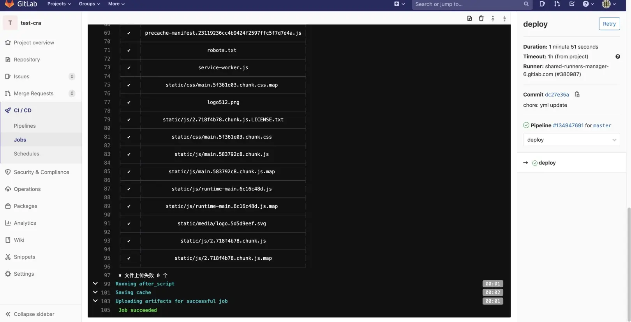Open Pipeline #134947691 link
Image resolution: width=631 pixels, height=322 pixels.
[x=568, y=125]
